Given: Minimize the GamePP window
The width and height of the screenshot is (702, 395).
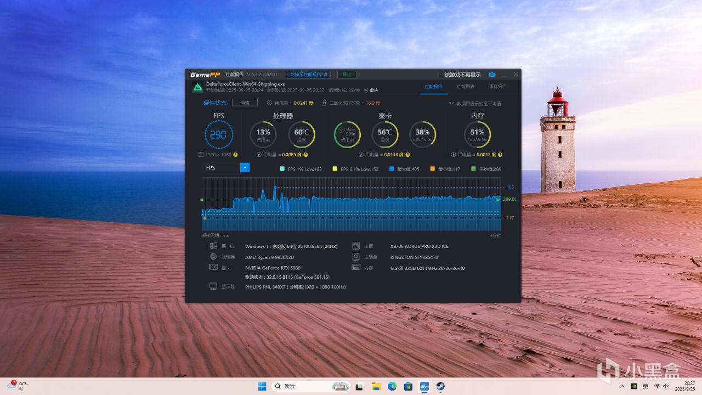Looking at the screenshot, I should (x=504, y=75).
